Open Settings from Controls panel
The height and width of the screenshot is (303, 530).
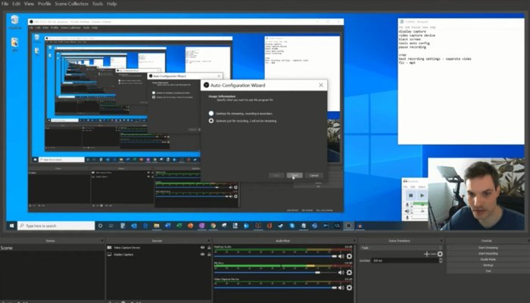coord(488,265)
